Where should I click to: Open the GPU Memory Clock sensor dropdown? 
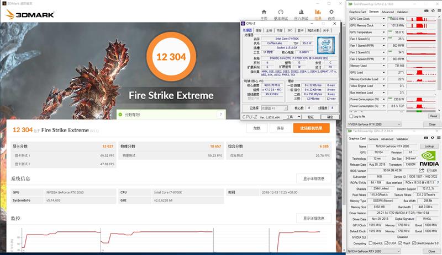coord(383,25)
